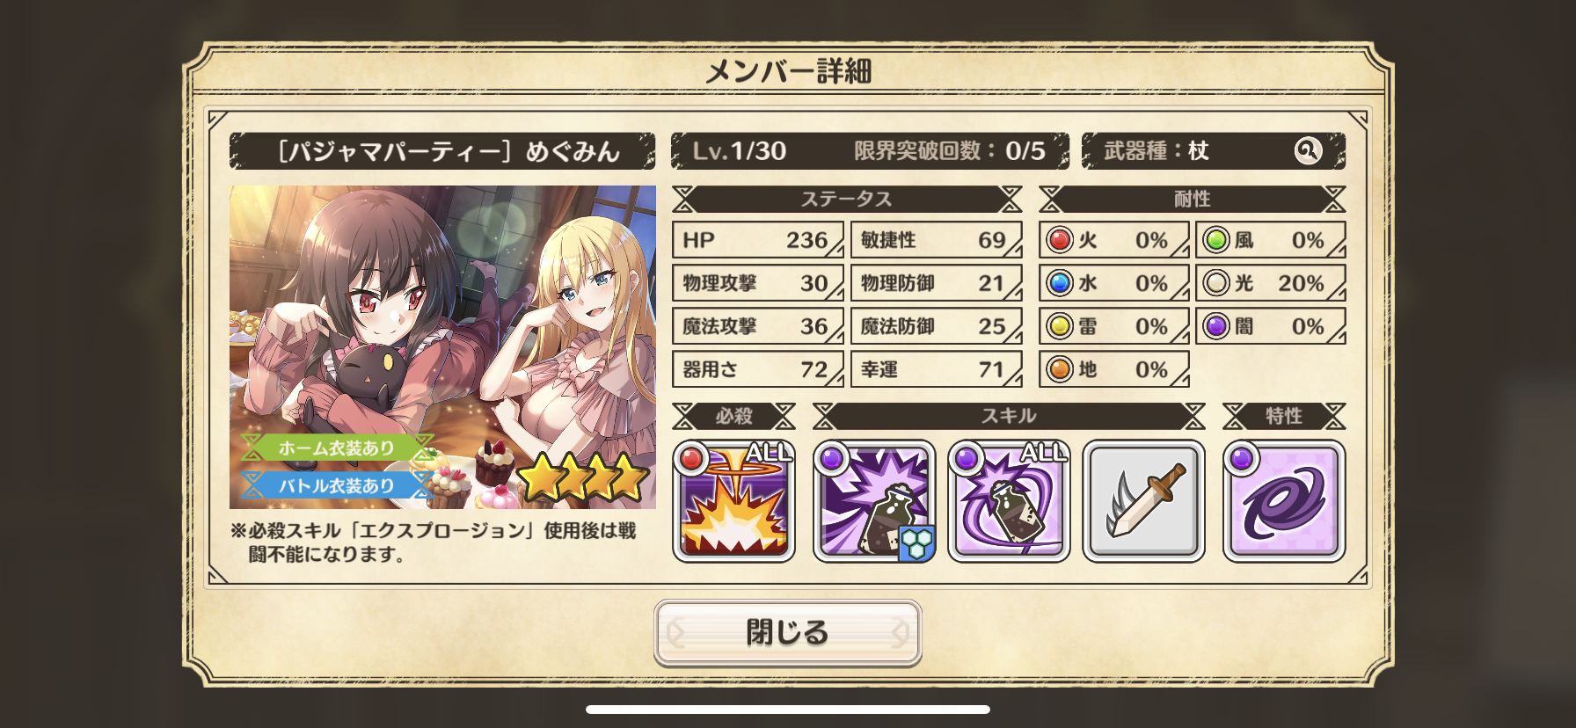
Task: Tap the Megumin character artwork
Action: coord(442,347)
